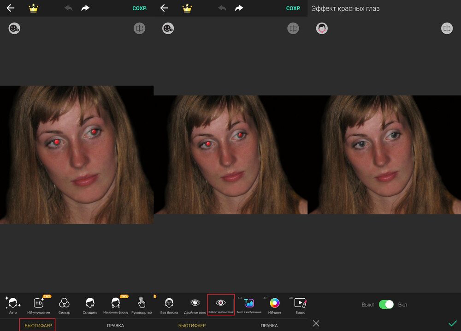Switch to ПРАВКА tab in left panel

point(115,325)
